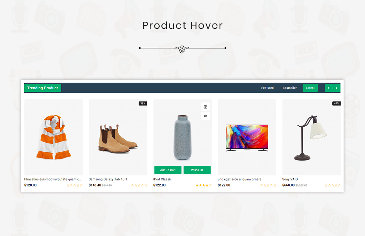The width and height of the screenshot is (365, 236).
Task: Open the Sony VAIO product link
Action: point(290,179)
